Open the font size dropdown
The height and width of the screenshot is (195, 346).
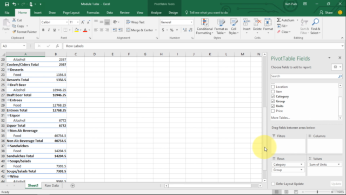[x=78, y=22]
